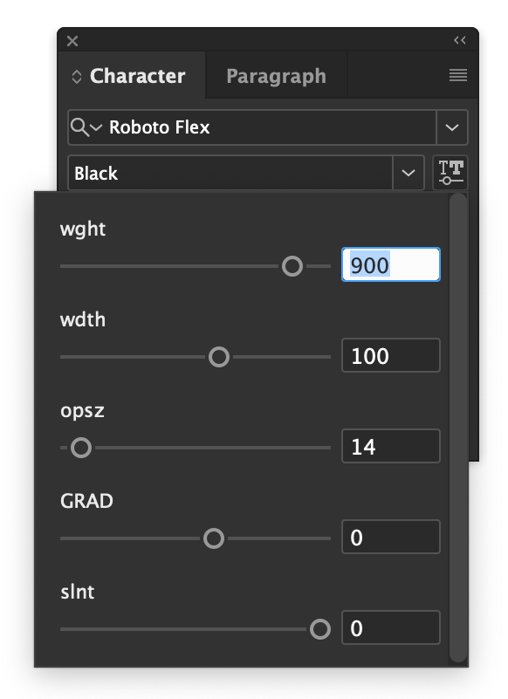508x699 pixels.
Task: Close the Character panel
Action: (72, 40)
